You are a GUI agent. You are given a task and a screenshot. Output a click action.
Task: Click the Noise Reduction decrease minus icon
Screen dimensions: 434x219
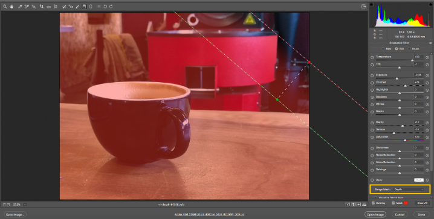[x=372, y=156]
